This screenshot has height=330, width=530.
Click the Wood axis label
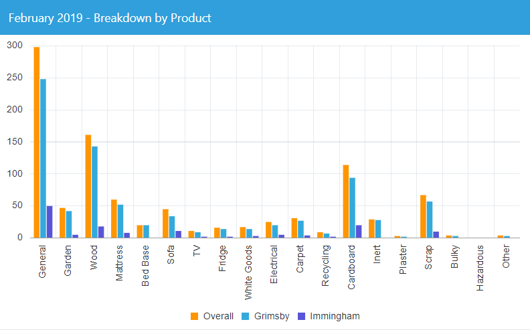[x=93, y=258]
